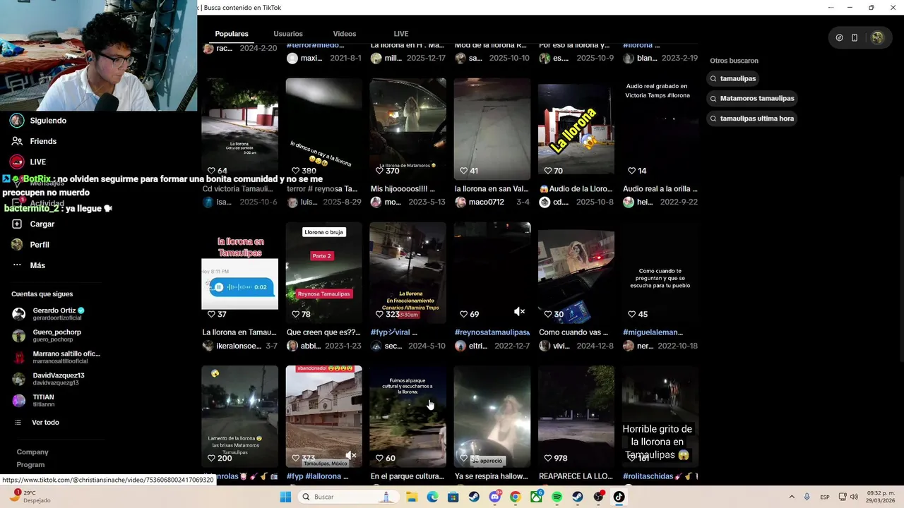The height and width of the screenshot is (508, 904).
Task: Open 'La llorona' sign video with 70 likes
Action: click(576, 129)
